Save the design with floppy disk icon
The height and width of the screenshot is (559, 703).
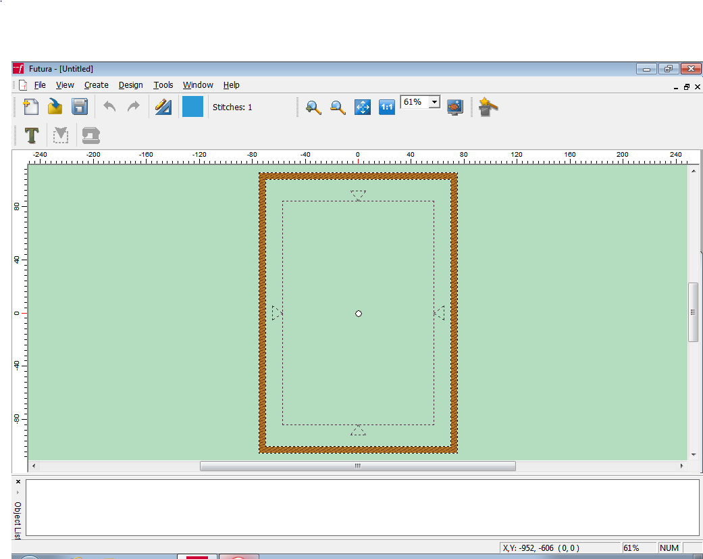(80, 107)
